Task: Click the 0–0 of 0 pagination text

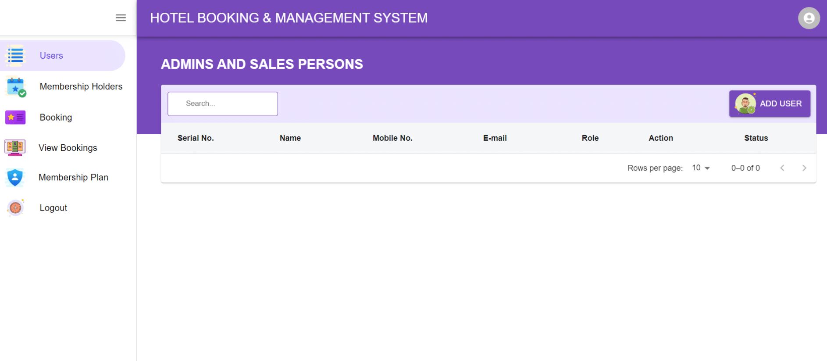Action: tap(745, 168)
